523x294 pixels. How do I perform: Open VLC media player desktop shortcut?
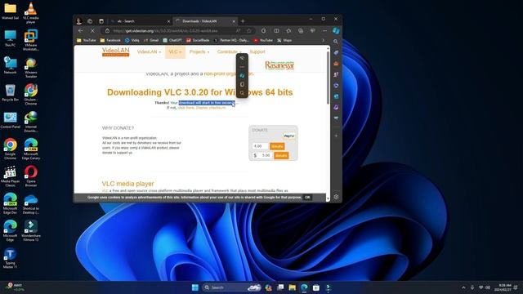pyautogui.click(x=31, y=13)
